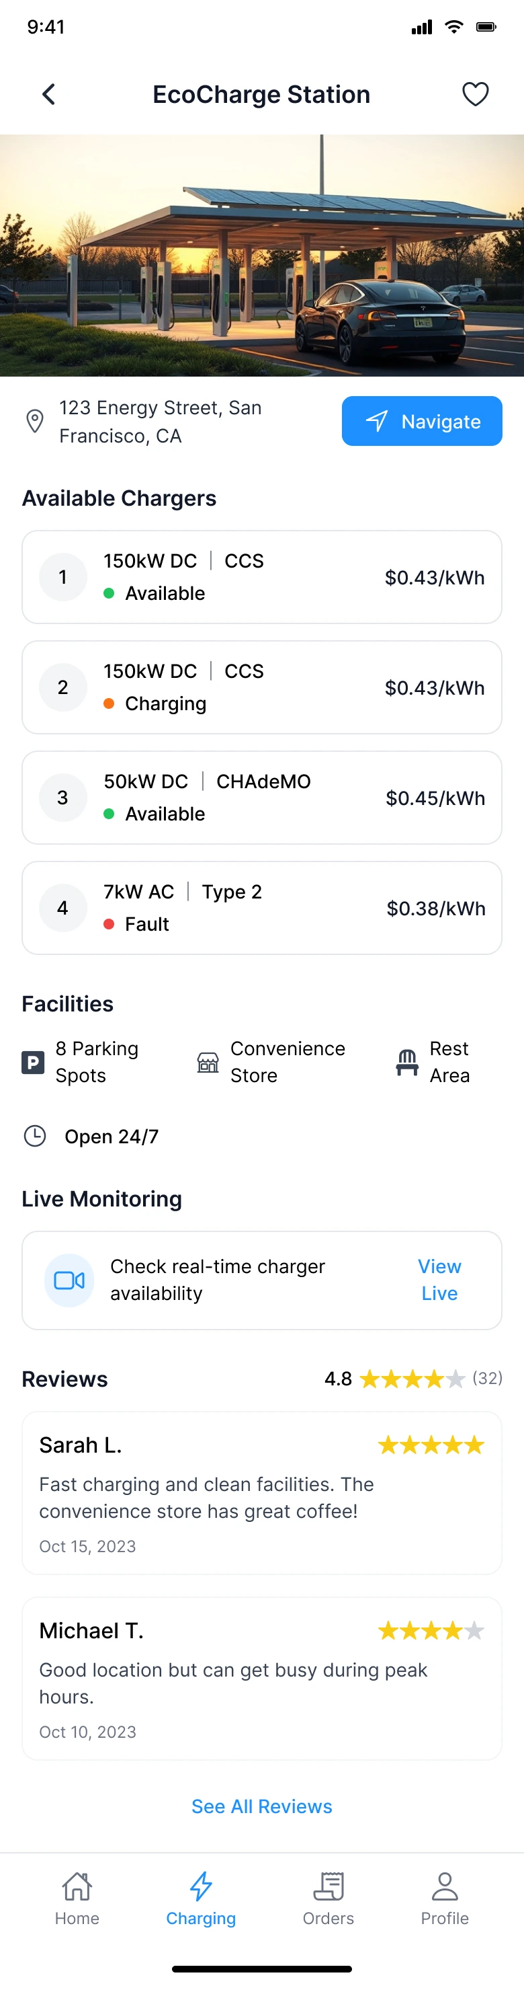The height and width of the screenshot is (1992, 524).
Task: Choose the 50kW DC CHAdeMO charger
Action: coord(261,797)
